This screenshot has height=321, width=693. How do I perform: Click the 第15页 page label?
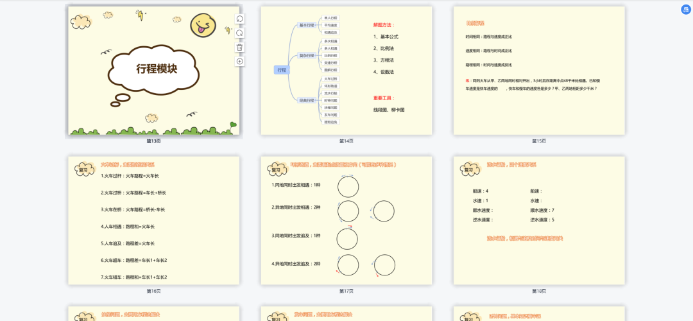[x=539, y=141]
